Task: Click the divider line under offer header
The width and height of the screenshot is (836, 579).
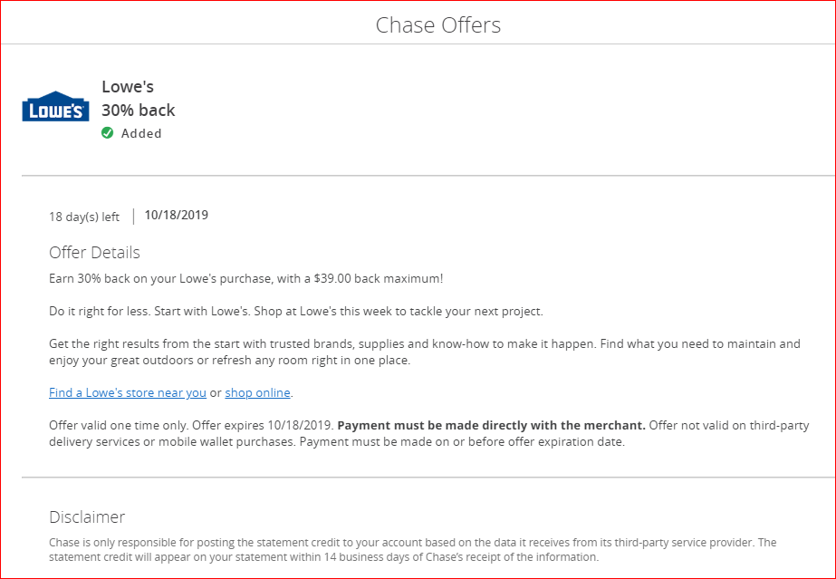Action: point(428,175)
